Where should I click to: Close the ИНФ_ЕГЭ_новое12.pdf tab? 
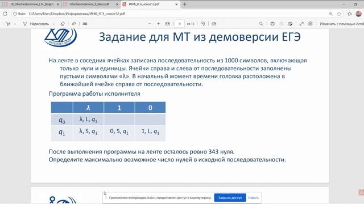176,4
